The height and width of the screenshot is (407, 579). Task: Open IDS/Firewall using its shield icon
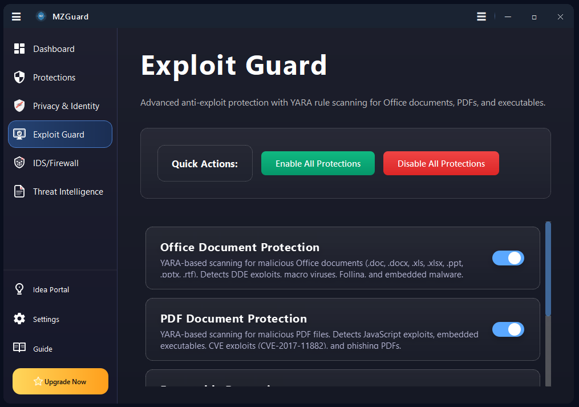(19, 163)
